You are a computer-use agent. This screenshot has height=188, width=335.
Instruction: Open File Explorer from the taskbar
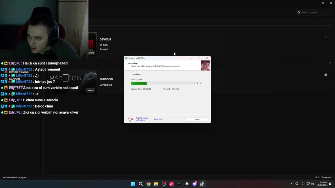point(156,184)
